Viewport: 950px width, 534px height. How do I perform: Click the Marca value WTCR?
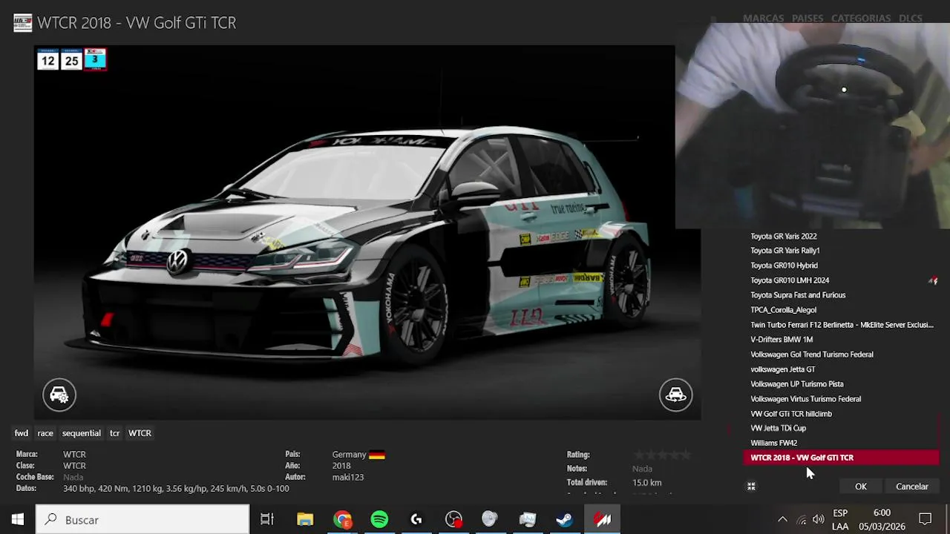(x=74, y=455)
